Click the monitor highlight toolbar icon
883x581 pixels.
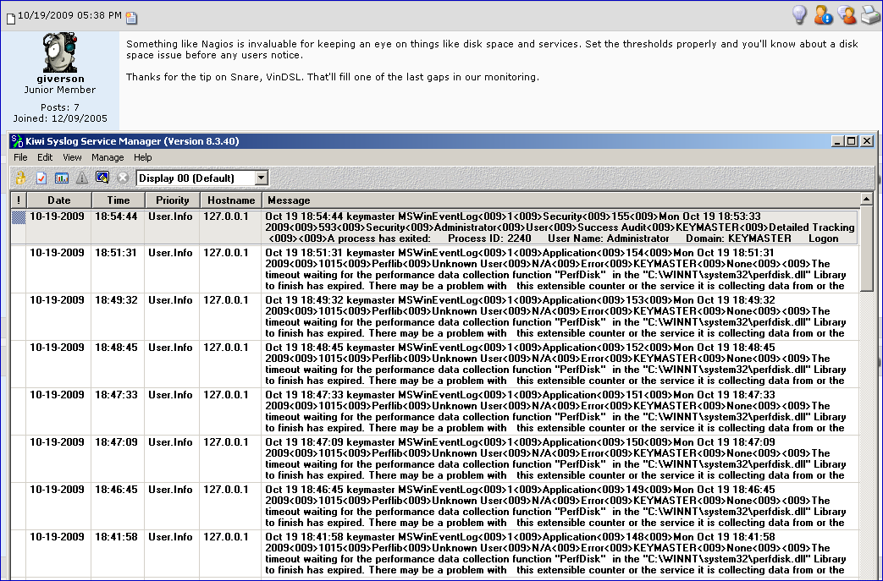pos(102,178)
